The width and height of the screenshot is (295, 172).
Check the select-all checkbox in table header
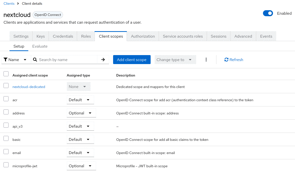click(x=6, y=74)
